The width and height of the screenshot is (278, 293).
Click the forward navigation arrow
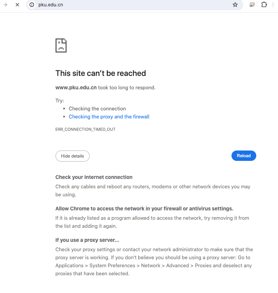[5, 5]
